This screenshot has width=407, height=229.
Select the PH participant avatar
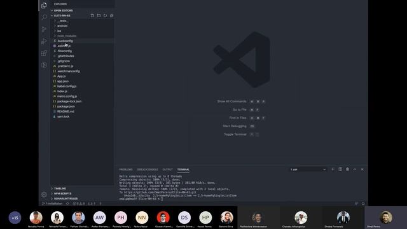[121, 218]
